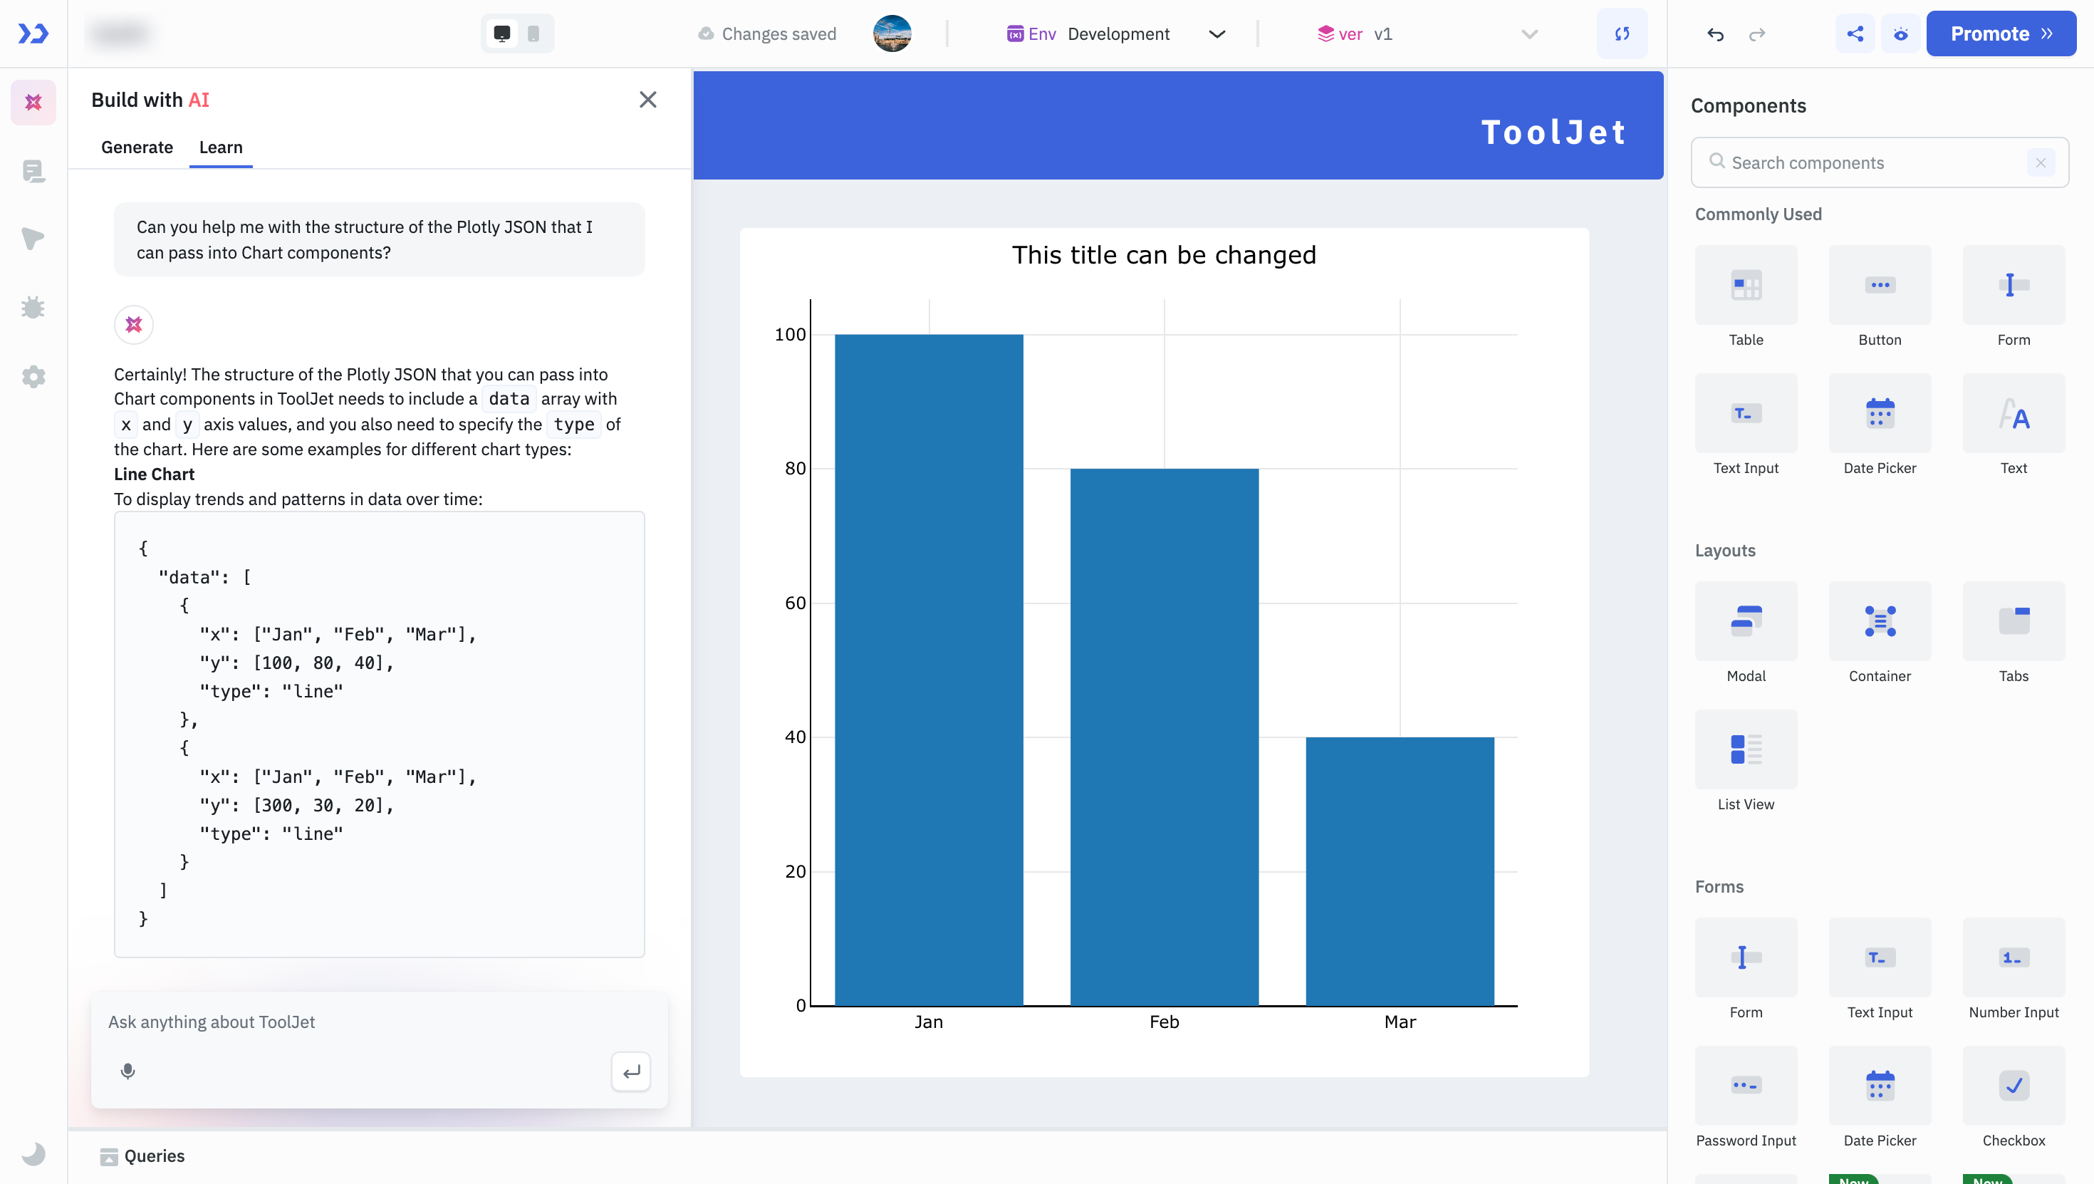Viewport: 2094px width, 1184px height.
Task: Switch to mobile layout view
Action: click(x=533, y=34)
